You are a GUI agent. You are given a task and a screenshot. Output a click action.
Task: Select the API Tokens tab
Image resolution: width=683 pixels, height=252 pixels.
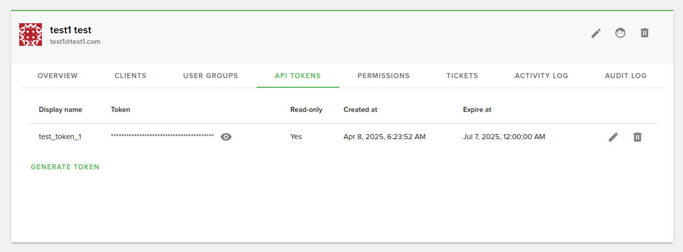pyautogui.click(x=298, y=76)
